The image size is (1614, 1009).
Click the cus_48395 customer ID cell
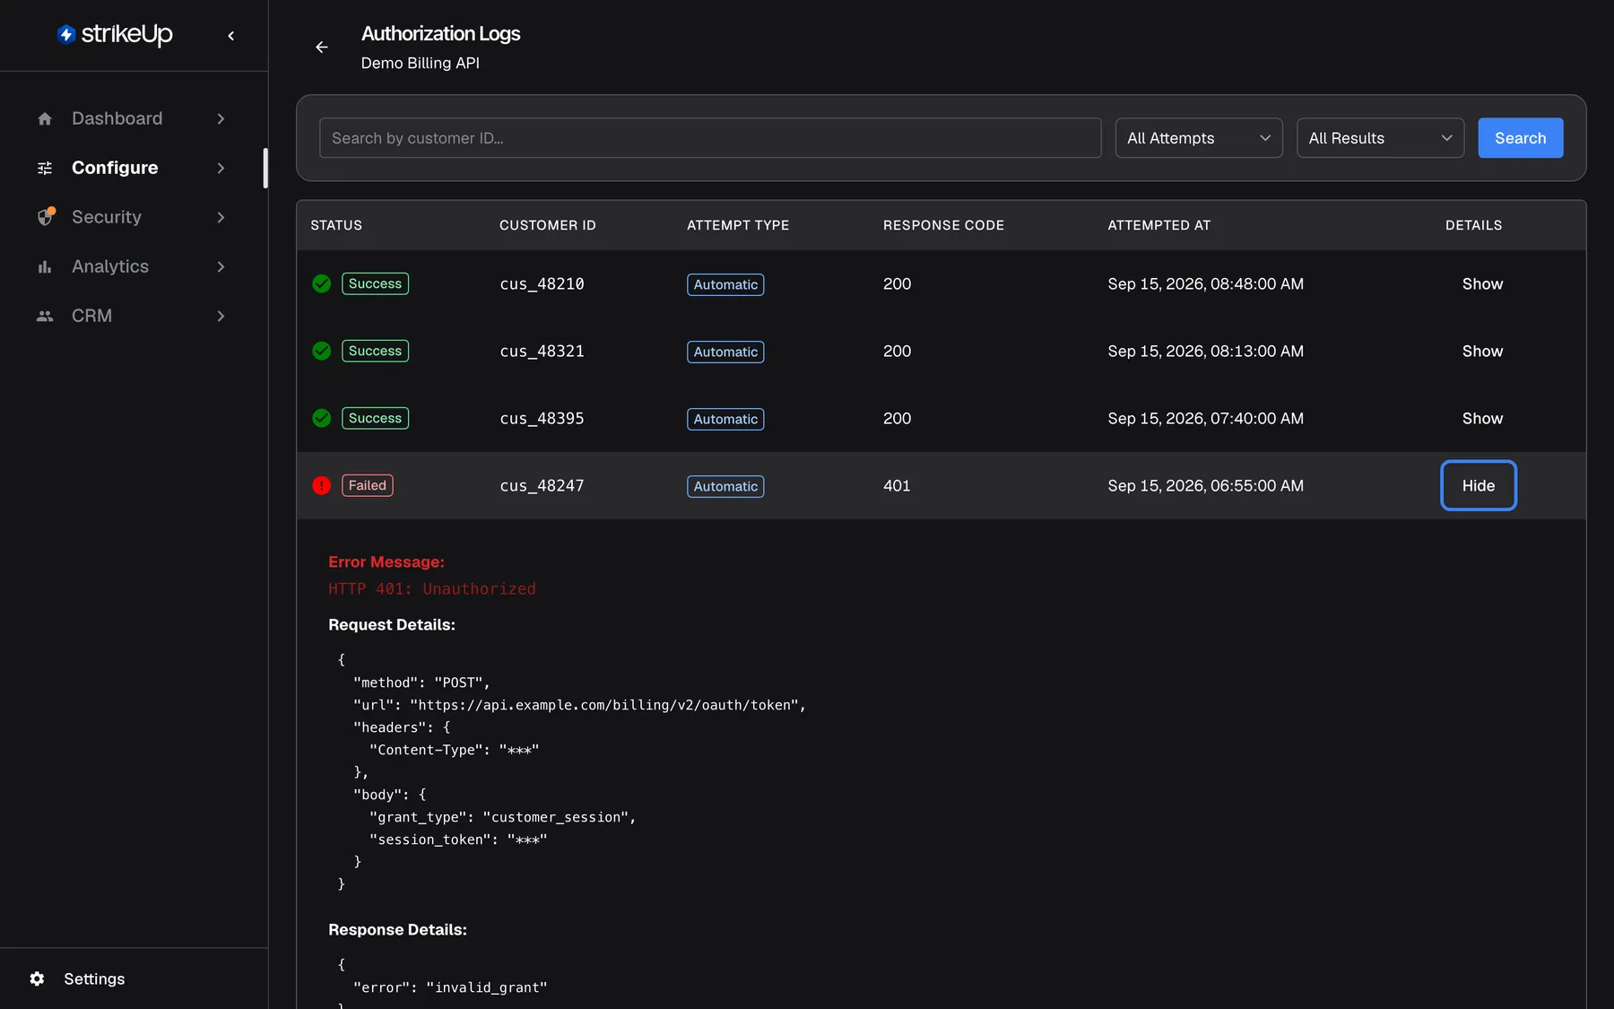click(x=542, y=418)
